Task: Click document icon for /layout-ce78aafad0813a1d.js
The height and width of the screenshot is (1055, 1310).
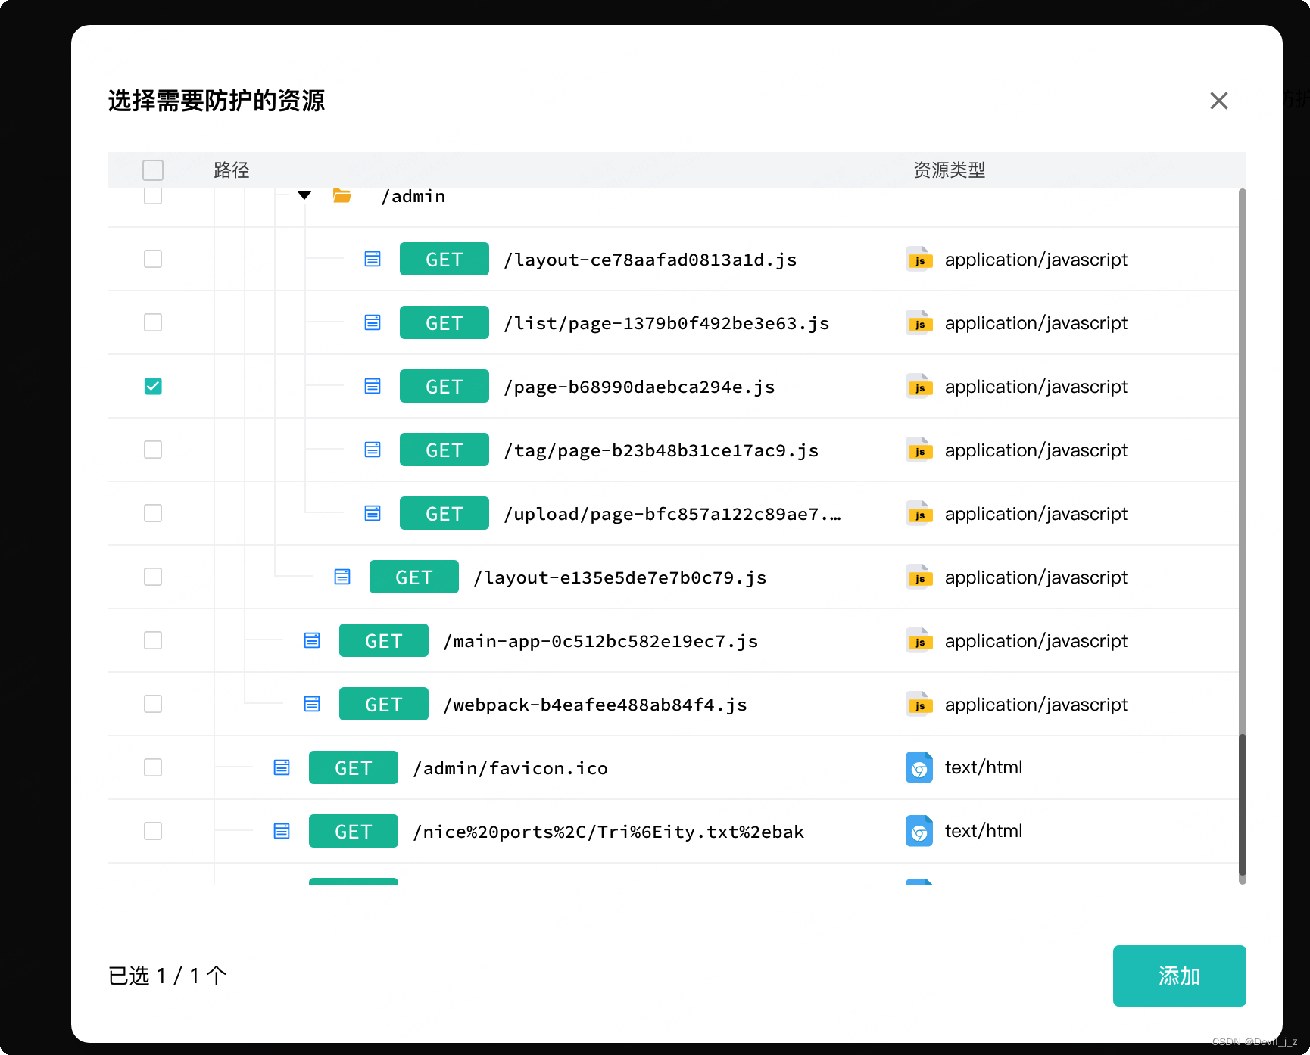Action: [x=373, y=259]
